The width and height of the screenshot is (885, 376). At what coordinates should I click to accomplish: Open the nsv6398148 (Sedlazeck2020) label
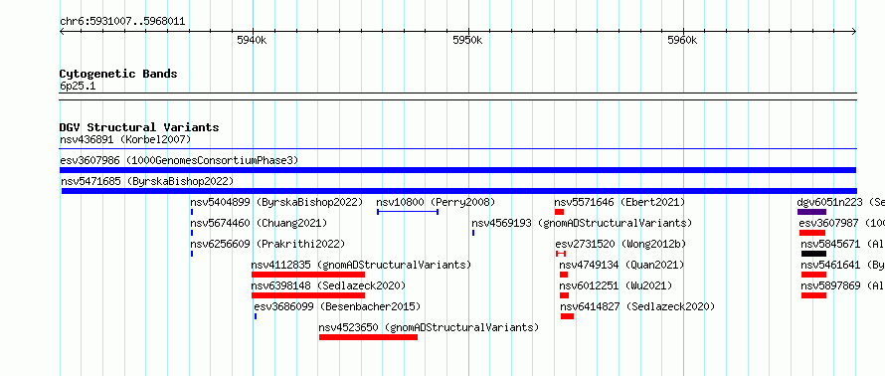pos(328,285)
